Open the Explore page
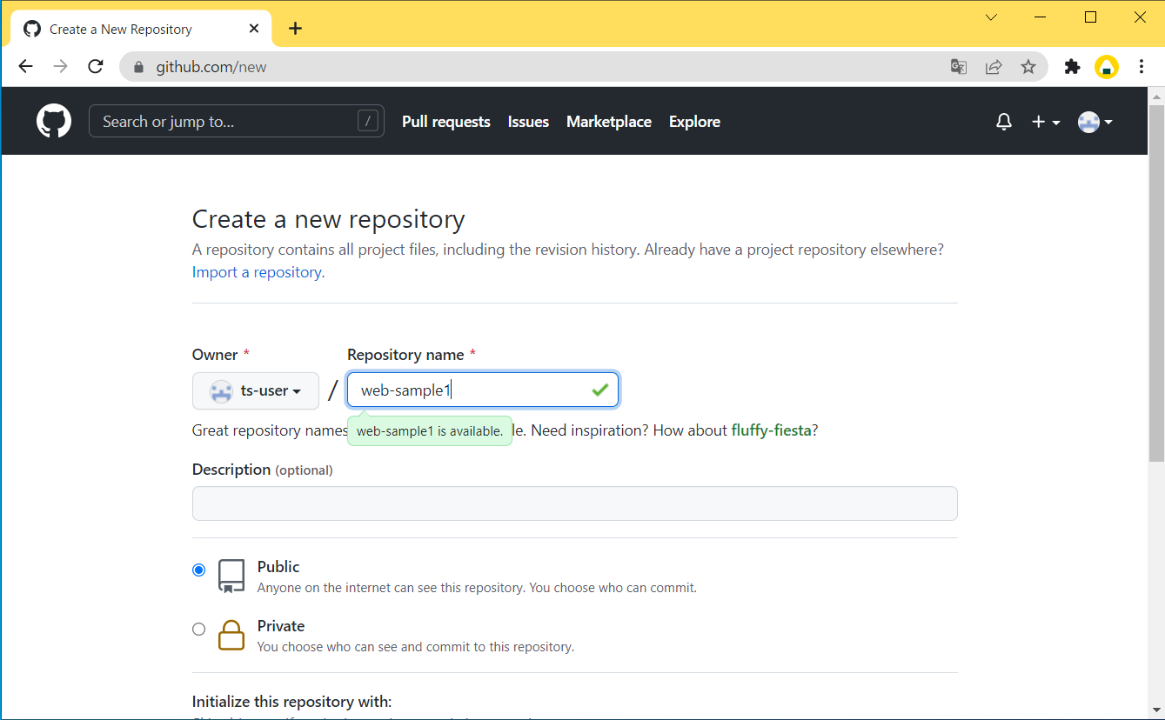1165x720 pixels. (x=694, y=122)
